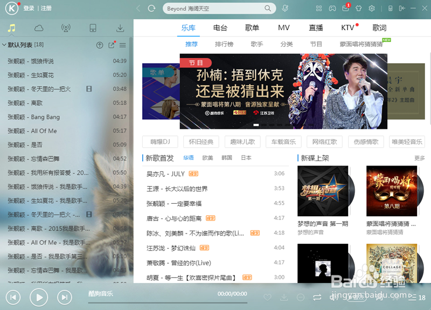431x310 pixels.
Task: Toggle the loop playback mode
Action: click(317, 298)
